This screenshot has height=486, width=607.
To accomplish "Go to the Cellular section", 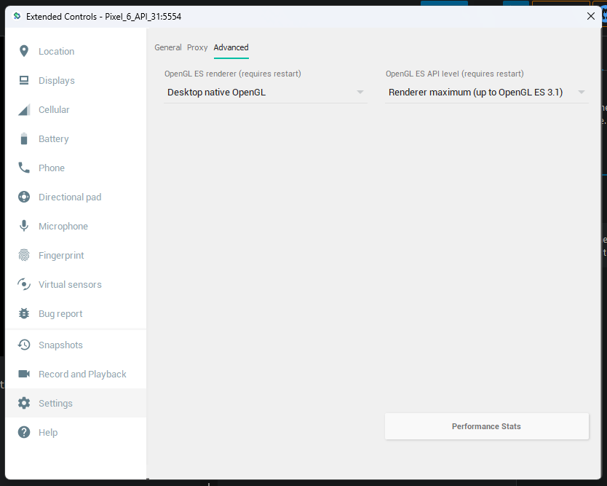I will 54,110.
